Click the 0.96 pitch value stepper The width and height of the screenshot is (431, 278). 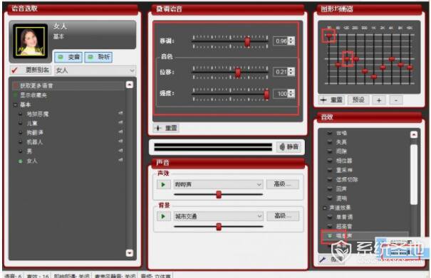tap(291, 41)
